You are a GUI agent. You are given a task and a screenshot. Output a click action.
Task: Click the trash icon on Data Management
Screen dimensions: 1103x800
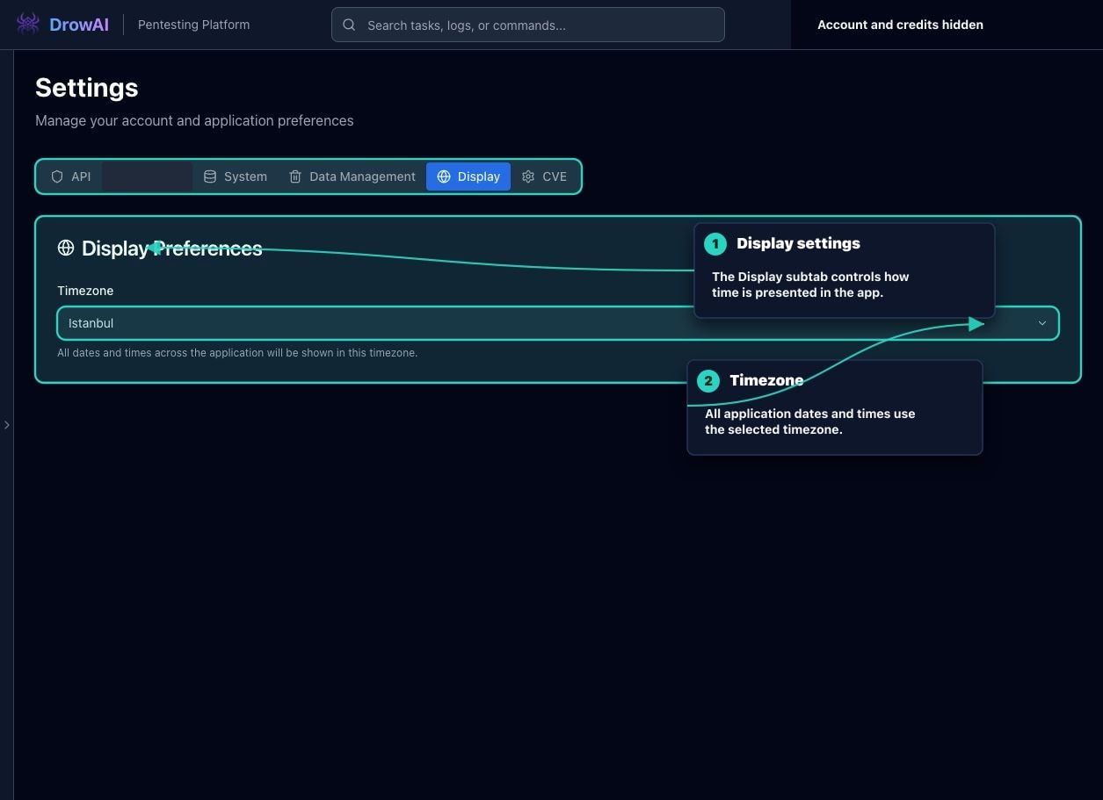(295, 177)
